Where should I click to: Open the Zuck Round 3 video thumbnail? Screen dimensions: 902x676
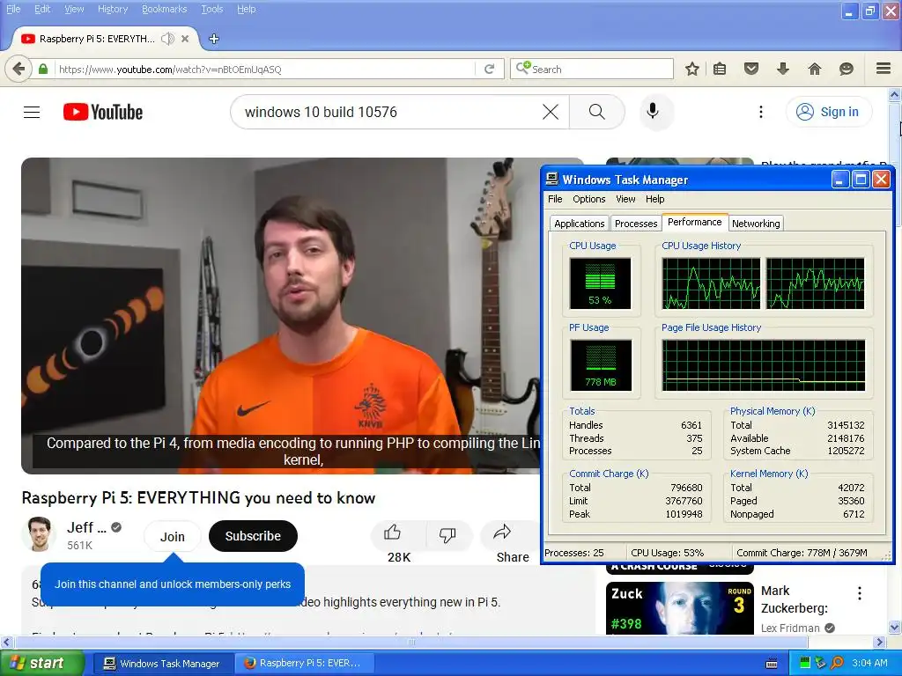[679, 608]
